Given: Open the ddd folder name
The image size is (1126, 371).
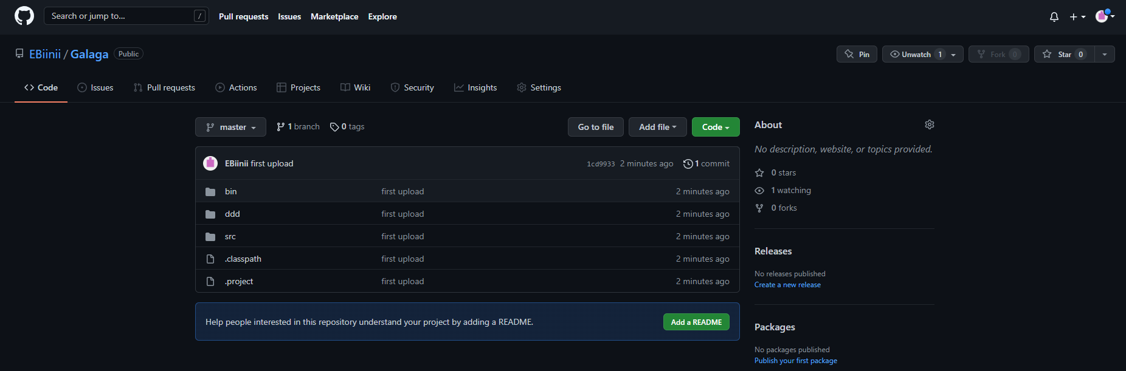Looking at the screenshot, I should [x=232, y=214].
